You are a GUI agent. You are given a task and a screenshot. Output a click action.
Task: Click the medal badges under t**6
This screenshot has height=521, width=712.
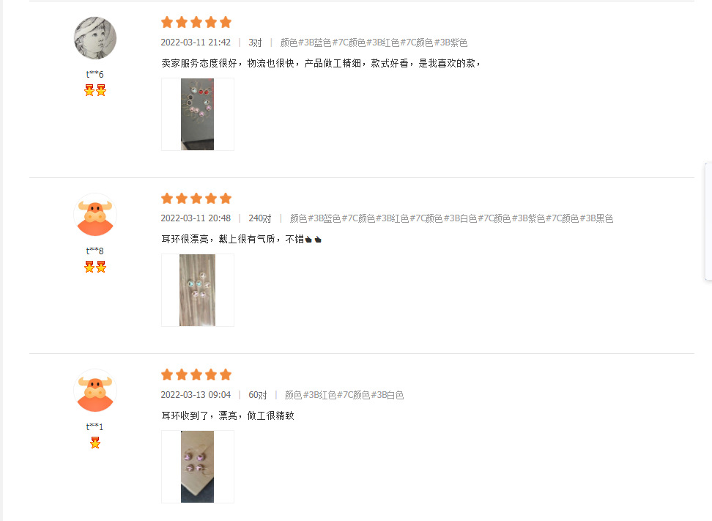coord(95,90)
